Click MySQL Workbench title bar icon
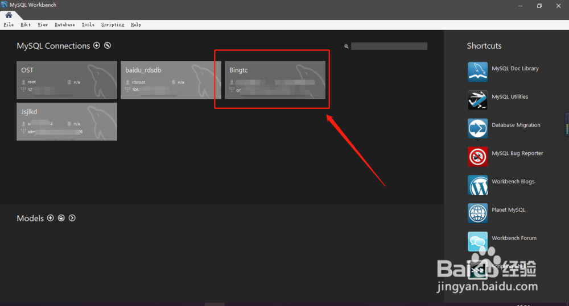This screenshot has height=306, width=569. (5, 5)
